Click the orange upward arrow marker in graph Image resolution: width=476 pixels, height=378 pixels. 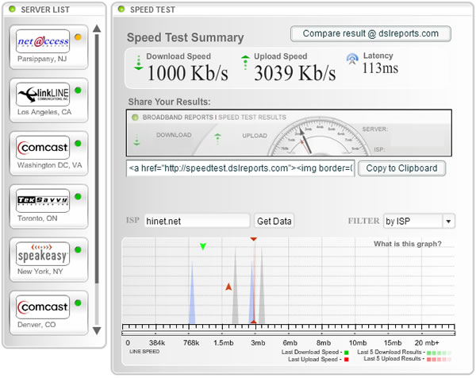(228, 287)
